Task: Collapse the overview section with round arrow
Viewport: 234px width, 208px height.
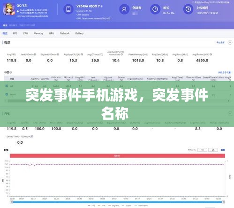Action: click(230, 42)
